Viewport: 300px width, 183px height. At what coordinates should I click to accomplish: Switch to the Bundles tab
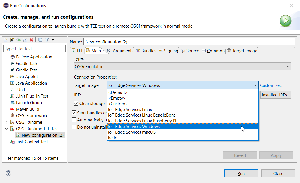tap(146, 51)
